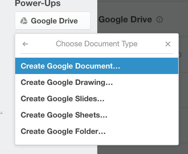Click the blue highlighted row's empty right area
Image resolution: width=188 pixels, height=154 pixels.
[x=149, y=66]
